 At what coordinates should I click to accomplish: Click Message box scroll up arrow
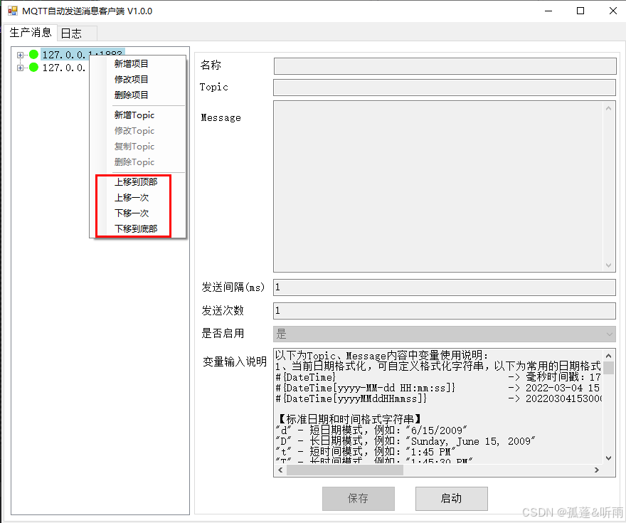[608, 108]
